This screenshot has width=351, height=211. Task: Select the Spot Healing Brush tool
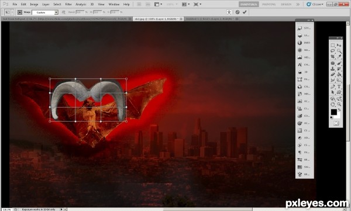click(x=333, y=63)
